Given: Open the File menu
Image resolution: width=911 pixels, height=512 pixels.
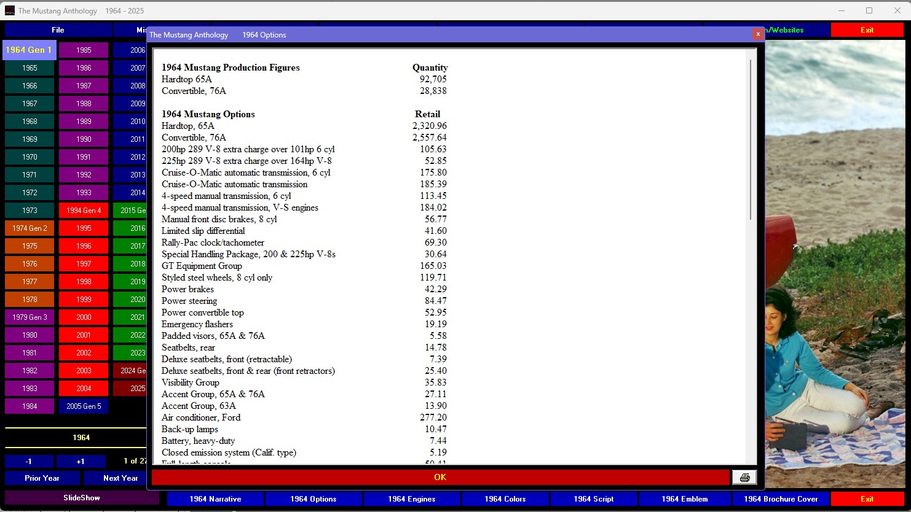Looking at the screenshot, I should coord(58,29).
